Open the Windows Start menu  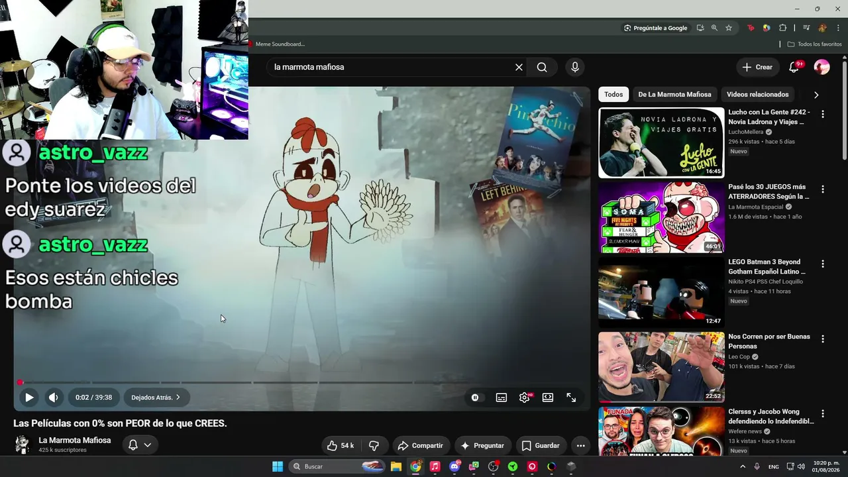click(x=278, y=466)
